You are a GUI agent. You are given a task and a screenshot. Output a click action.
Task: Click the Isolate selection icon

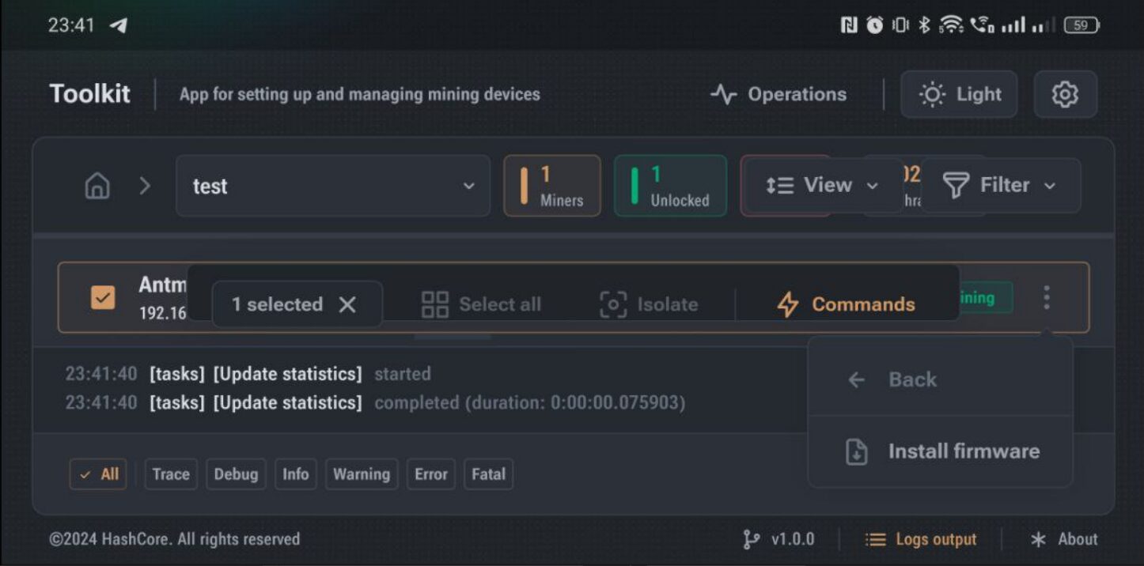point(613,304)
